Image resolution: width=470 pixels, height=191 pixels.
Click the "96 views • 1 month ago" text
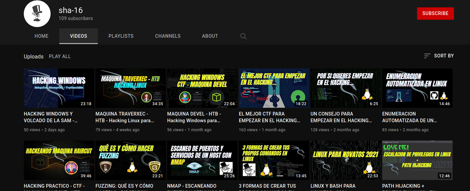[189, 130]
